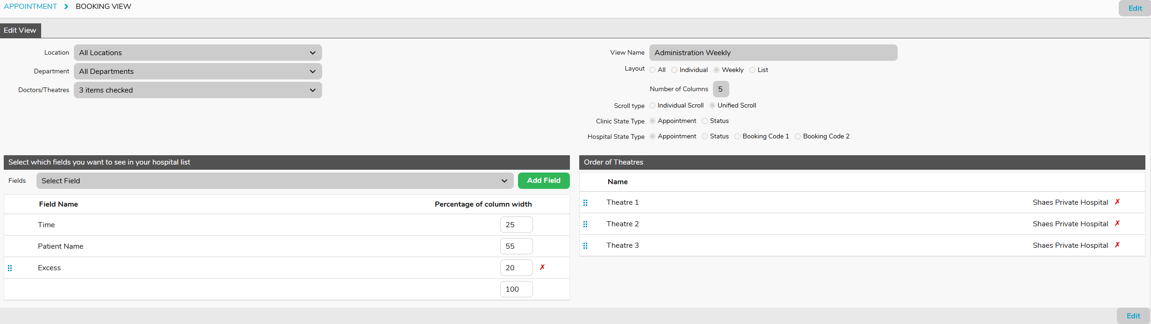
Task: Open the Doctors/Theatres multi-select dropdown
Action: click(x=198, y=90)
